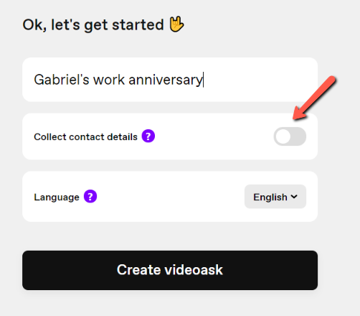Click the chevron arrow in the English selector

(x=294, y=197)
